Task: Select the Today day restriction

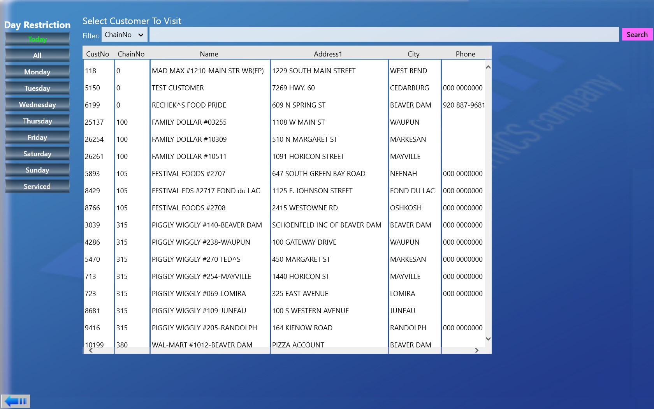Action: pos(37,39)
